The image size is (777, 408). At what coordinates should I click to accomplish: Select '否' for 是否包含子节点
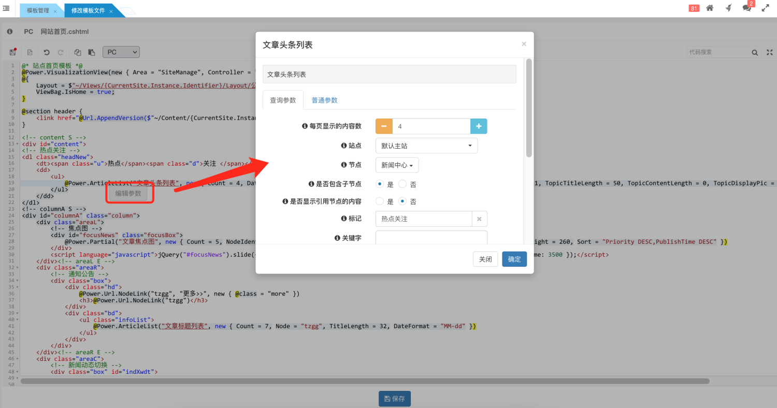[402, 184]
